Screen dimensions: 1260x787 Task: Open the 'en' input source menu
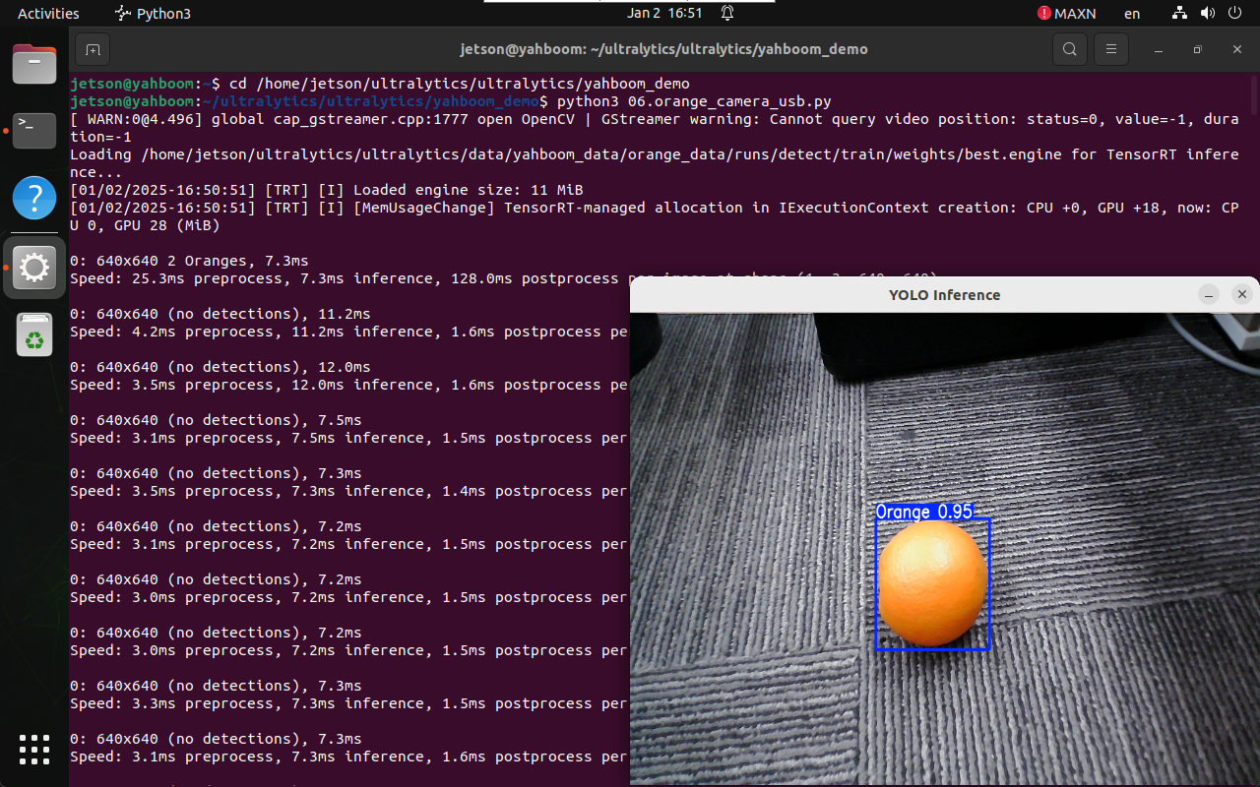coord(1132,14)
